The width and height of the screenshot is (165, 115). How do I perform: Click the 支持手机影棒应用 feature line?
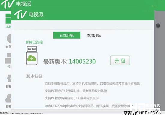(x=92, y=83)
